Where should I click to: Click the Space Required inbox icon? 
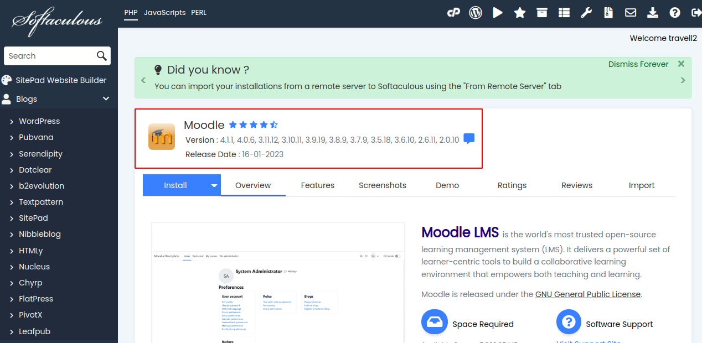coord(435,322)
